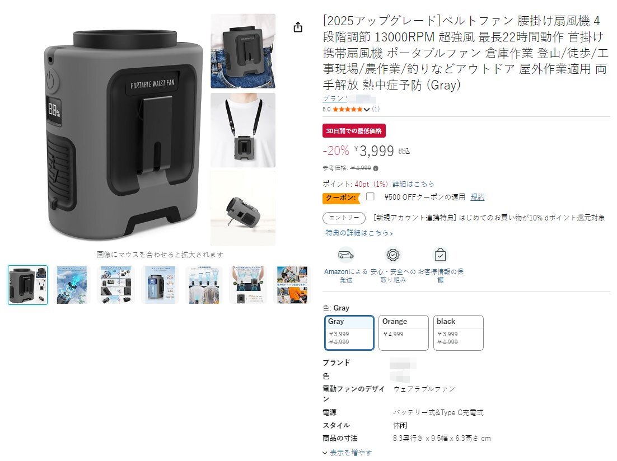Check the ¥500 OFF coupon checkbox

tap(370, 196)
